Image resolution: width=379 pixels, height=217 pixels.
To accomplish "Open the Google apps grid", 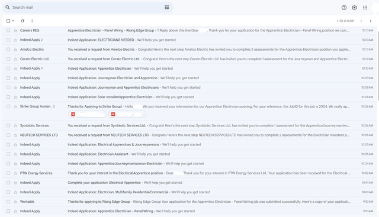I will 365,8.
